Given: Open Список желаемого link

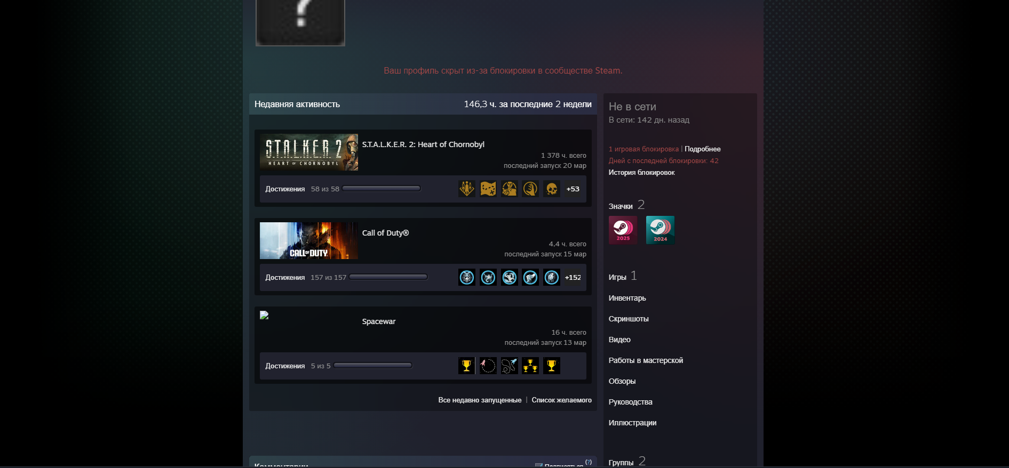Looking at the screenshot, I should tap(562, 400).
